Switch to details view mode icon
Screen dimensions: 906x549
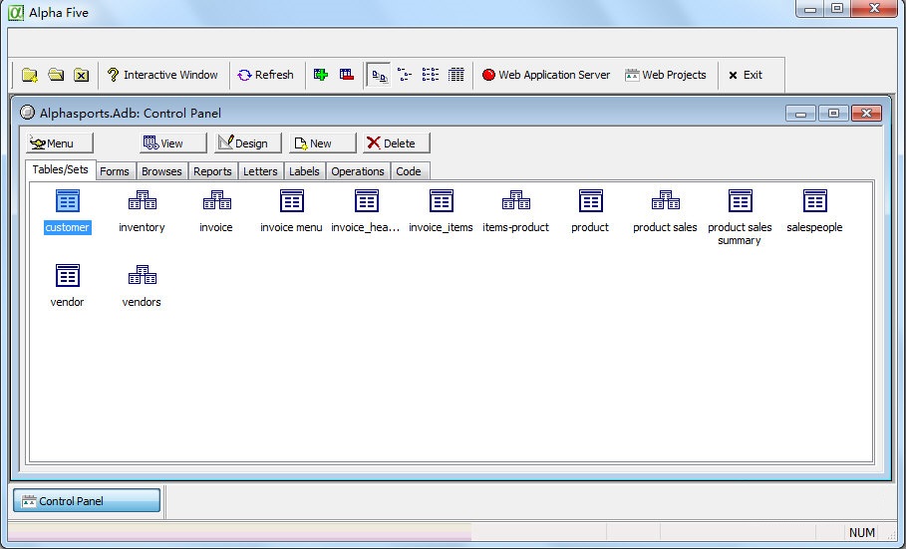[456, 75]
